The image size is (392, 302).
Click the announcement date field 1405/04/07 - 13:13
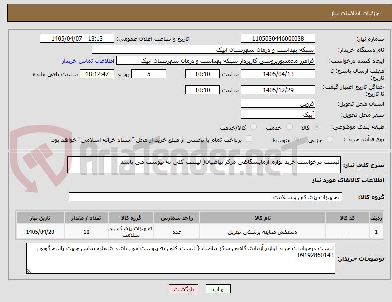click(77, 38)
